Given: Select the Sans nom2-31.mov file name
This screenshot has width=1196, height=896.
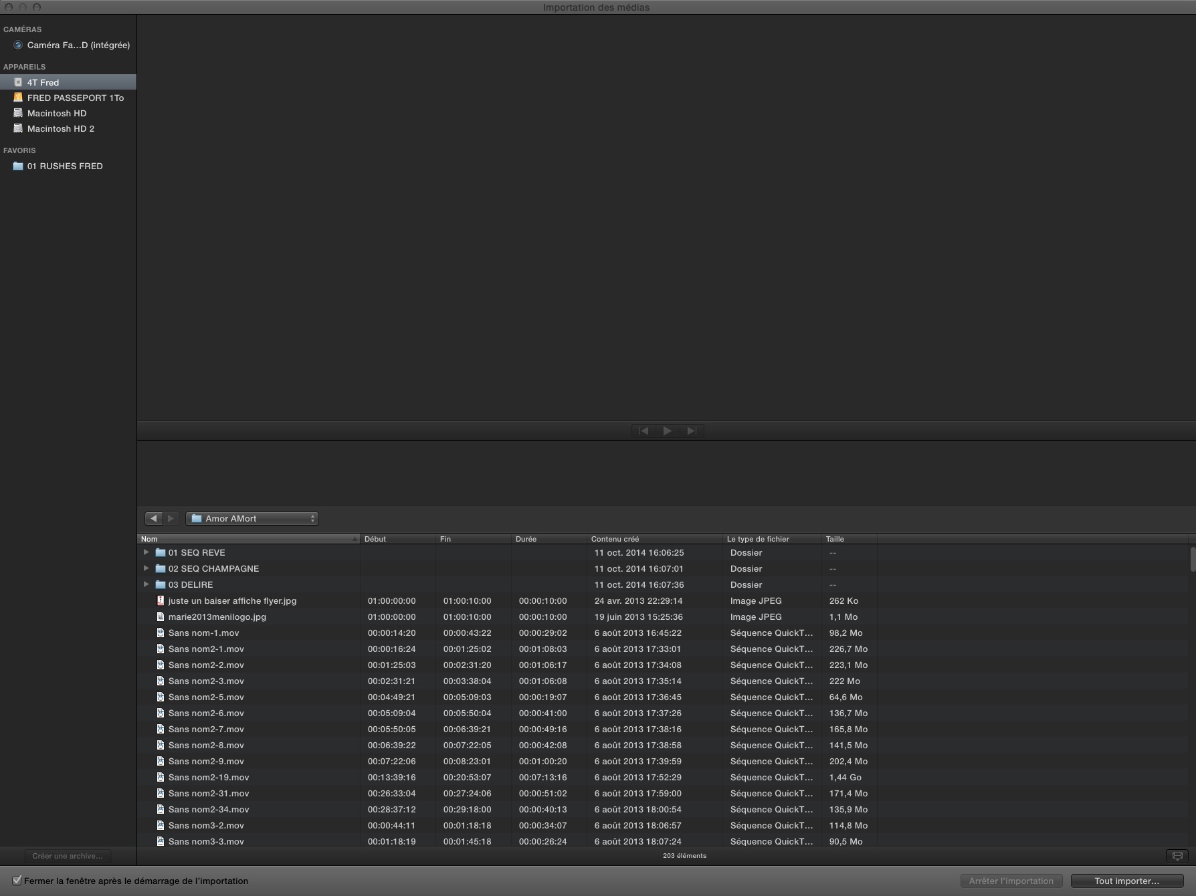Looking at the screenshot, I should pyautogui.click(x=209, y=793).
